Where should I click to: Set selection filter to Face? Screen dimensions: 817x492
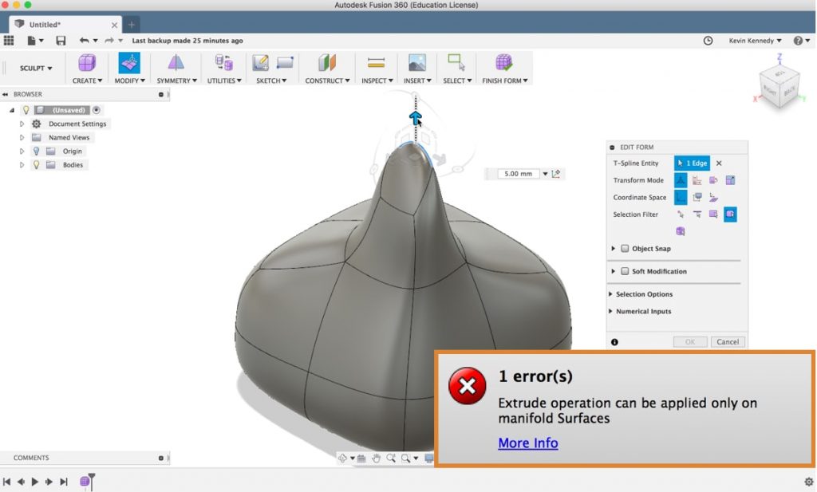click(x=713, y=214)
